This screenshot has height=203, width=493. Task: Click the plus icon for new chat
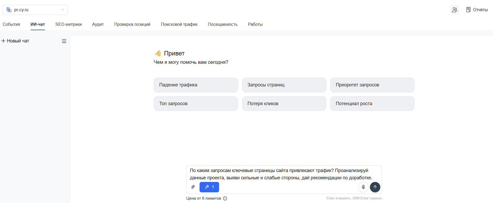(x=3, y=41)
